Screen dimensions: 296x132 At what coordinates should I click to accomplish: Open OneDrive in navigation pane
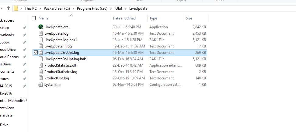click(x=5, y=64)
